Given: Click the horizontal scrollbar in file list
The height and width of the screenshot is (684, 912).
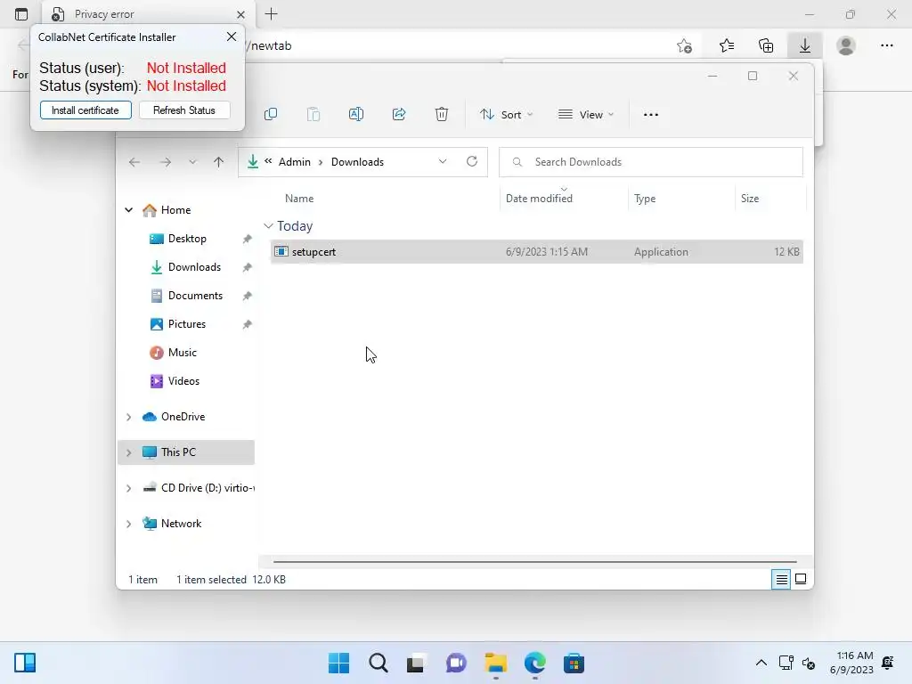Looking at the screenshot, I should (535, 562).
